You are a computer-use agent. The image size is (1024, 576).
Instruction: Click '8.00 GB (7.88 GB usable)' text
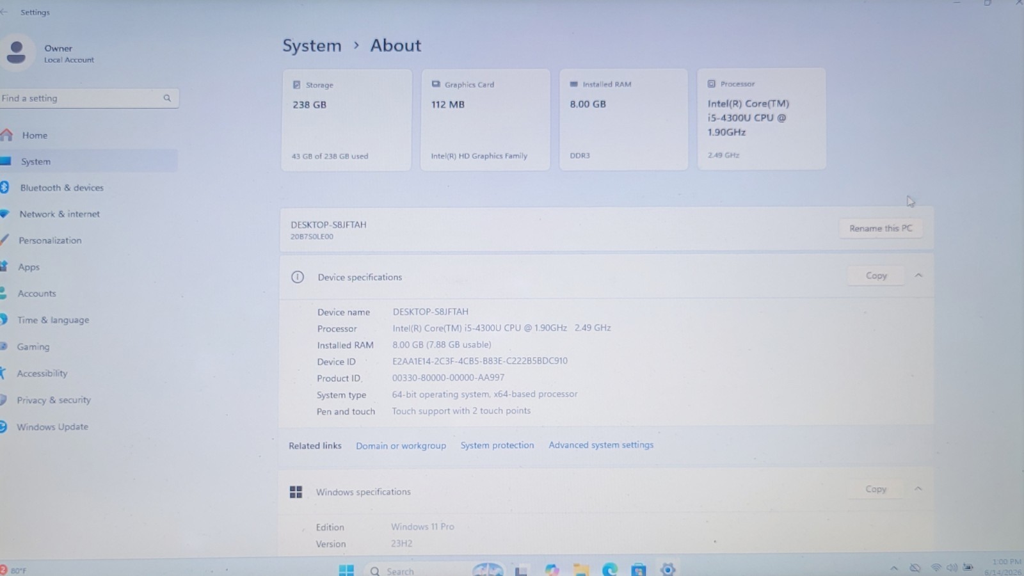point(442,344)
